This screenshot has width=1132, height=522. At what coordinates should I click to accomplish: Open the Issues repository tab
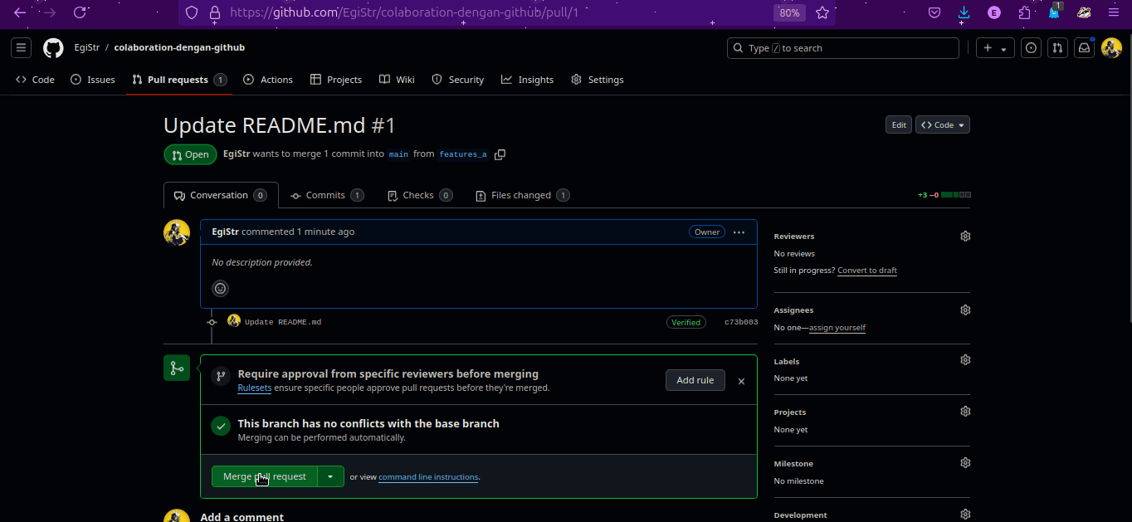point(93,80)
